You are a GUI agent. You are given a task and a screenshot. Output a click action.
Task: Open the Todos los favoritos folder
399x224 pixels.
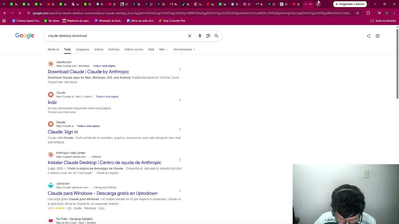click(383, 21)
